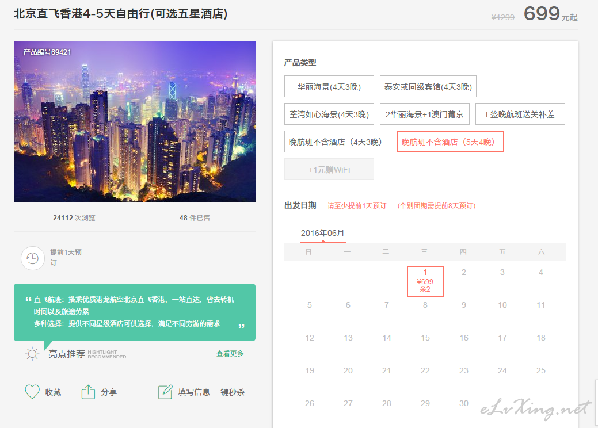This screenshot has width=598, height=428.
Task: Click the share upload icon
Action: click(88, 392)
